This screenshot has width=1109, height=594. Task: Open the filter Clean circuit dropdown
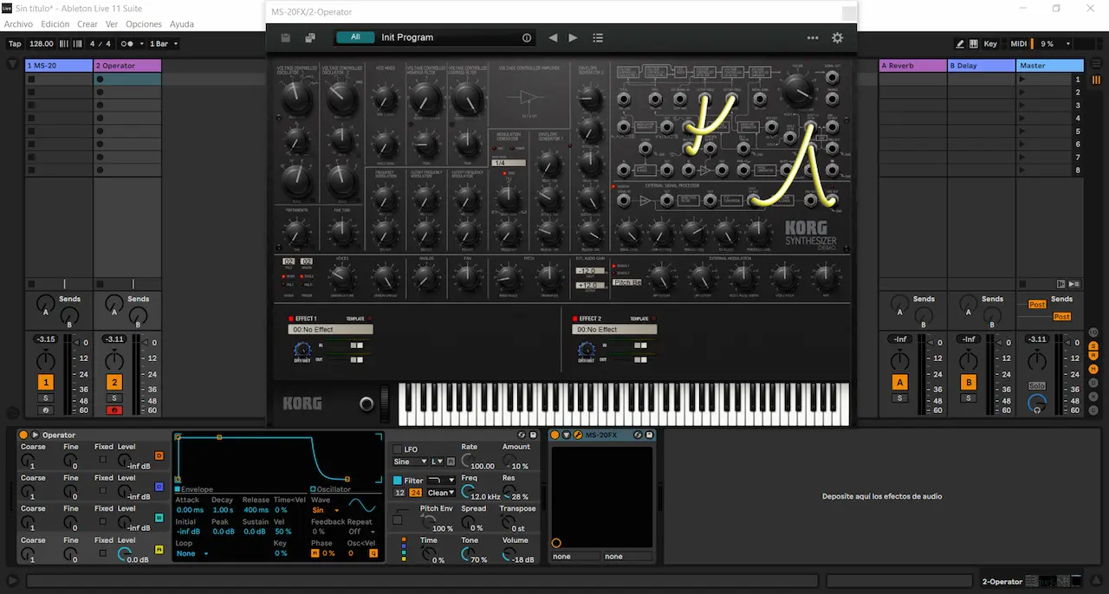tap(441, 493)
